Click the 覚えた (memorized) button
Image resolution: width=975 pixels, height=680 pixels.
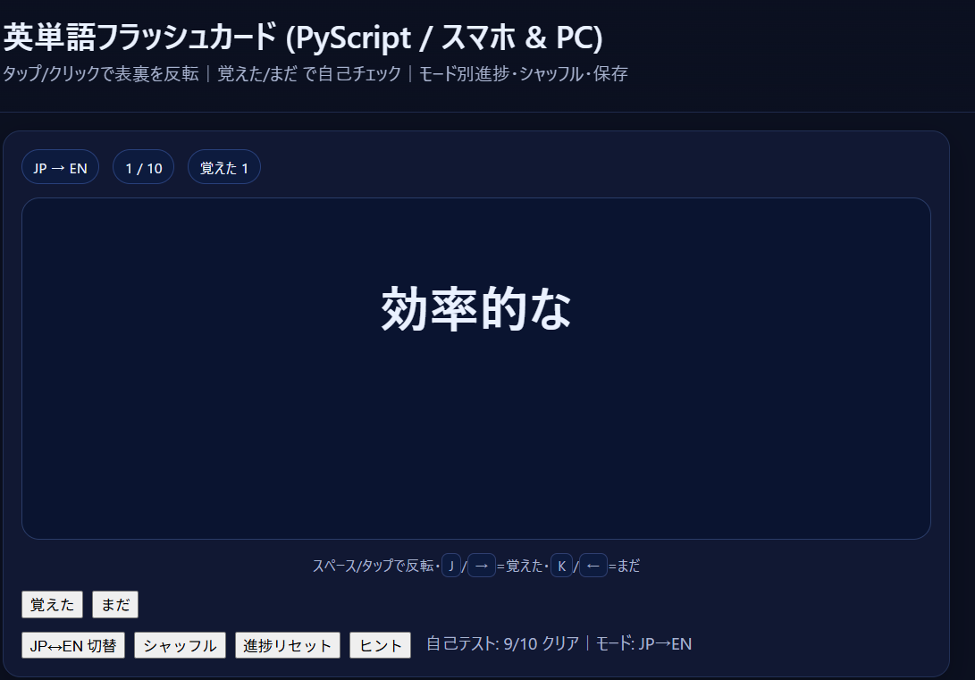point(52,605)
